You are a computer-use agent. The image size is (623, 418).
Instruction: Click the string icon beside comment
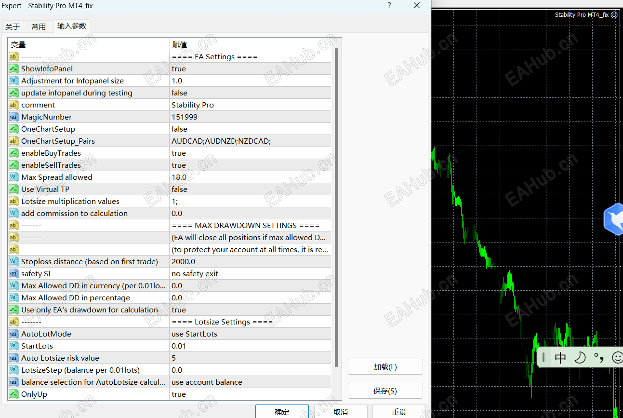coord(13,105)
